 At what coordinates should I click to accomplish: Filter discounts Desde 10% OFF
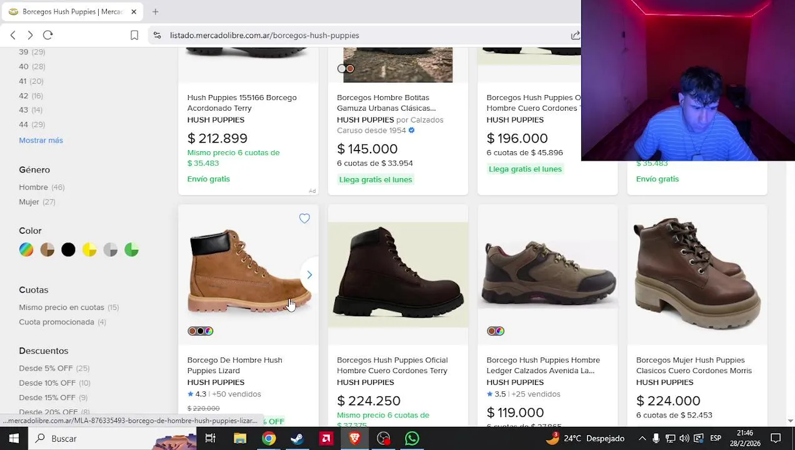coord(54,382)
